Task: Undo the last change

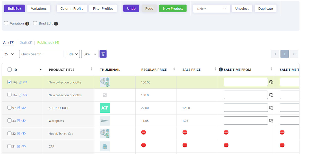Action: pyautogui.click(x=131, y=8)
